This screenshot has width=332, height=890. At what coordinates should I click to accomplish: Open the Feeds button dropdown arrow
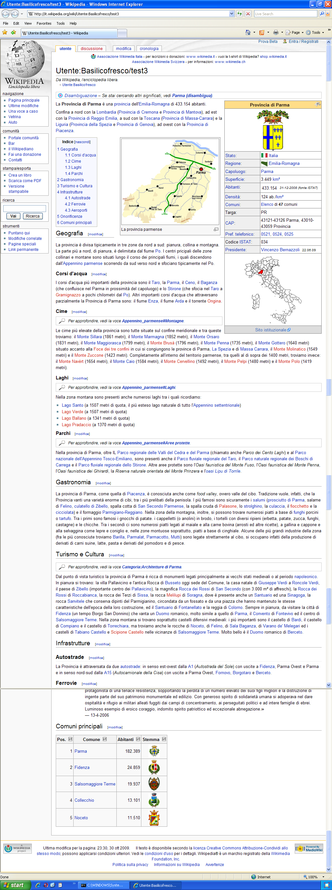[x=268, y=32]
